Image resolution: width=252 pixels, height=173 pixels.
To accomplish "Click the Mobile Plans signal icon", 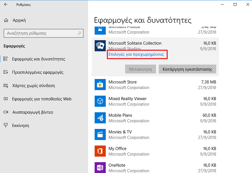I will click(x=100, y=118).
